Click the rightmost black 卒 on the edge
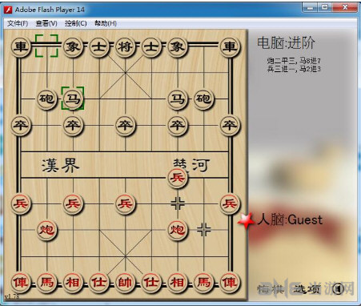 [230, 125]
